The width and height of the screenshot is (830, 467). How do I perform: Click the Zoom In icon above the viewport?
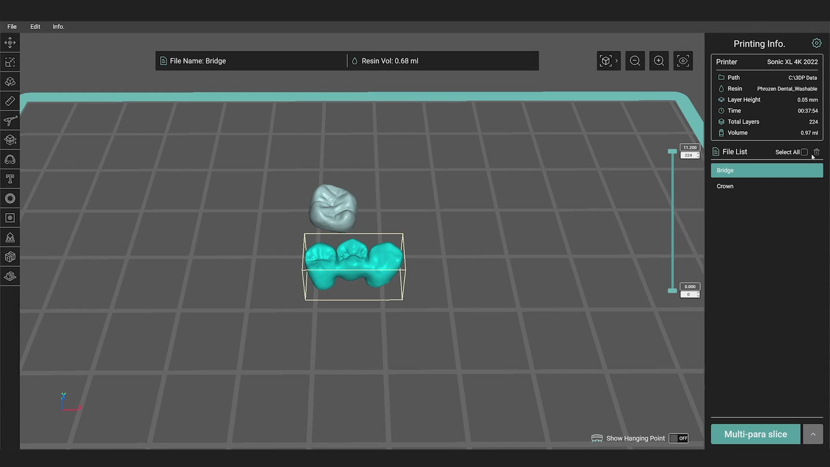point(659,61)
